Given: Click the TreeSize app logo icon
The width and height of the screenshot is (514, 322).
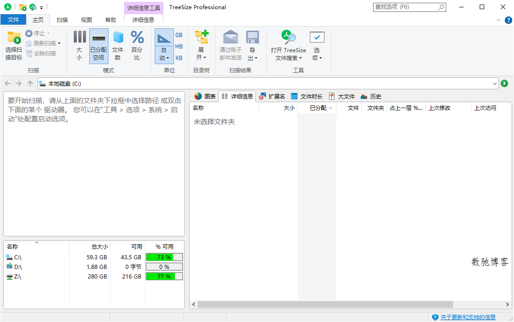Looking at the screenshot, I should coord(7,6).
